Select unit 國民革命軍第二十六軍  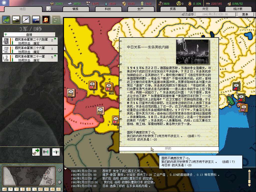(30, 50)
